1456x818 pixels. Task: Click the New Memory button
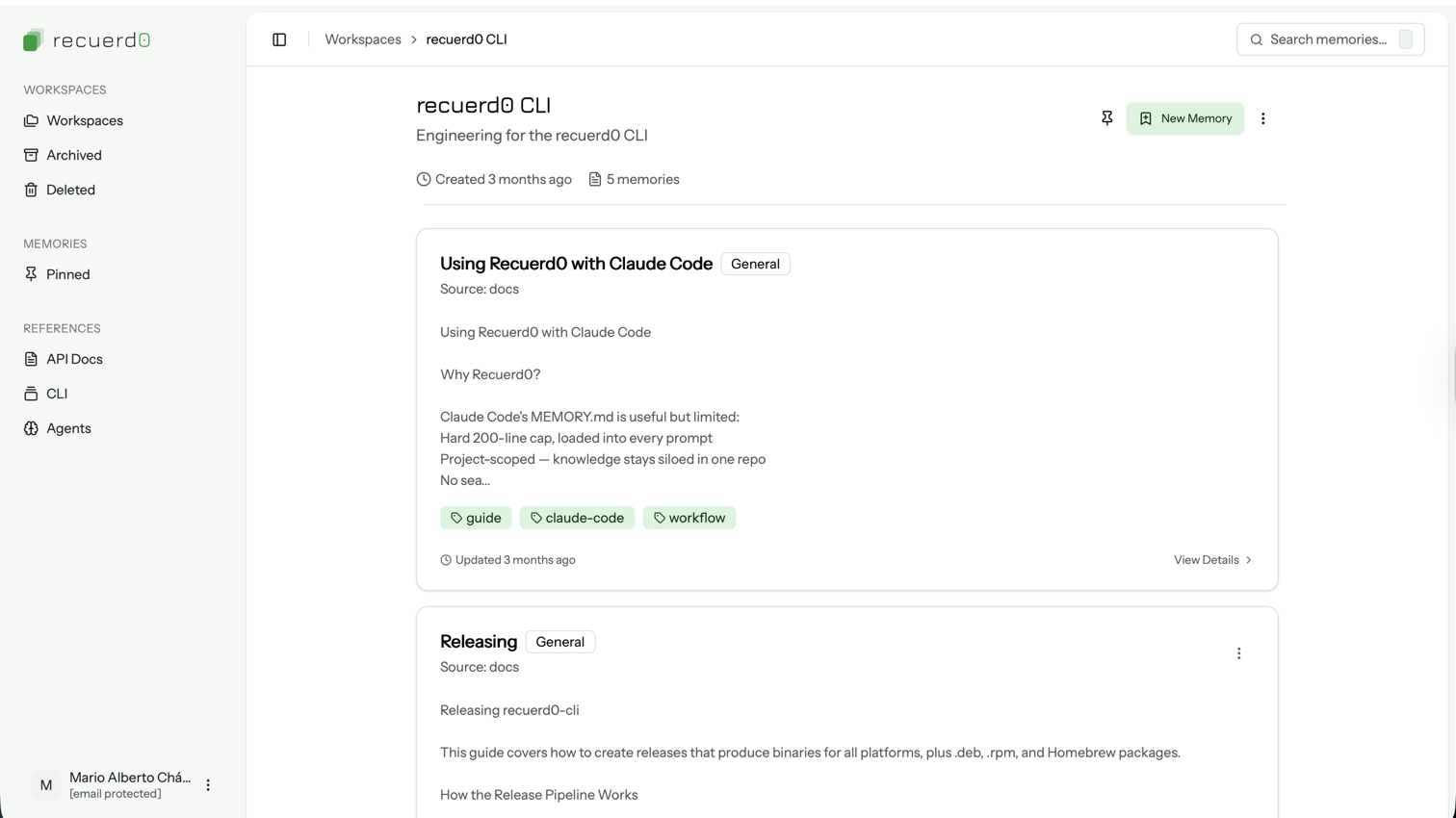[x=1184, y=118]
